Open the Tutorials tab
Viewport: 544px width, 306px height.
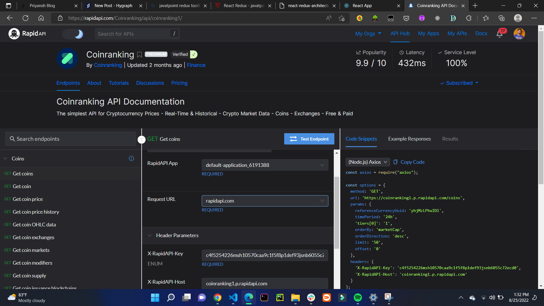(x=119, y=83)
